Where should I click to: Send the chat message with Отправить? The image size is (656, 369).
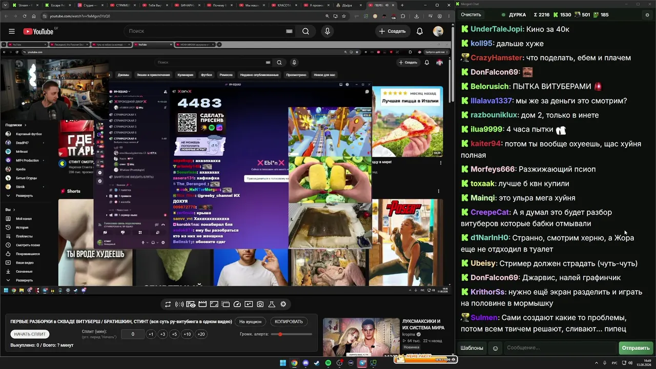point(635,348)
